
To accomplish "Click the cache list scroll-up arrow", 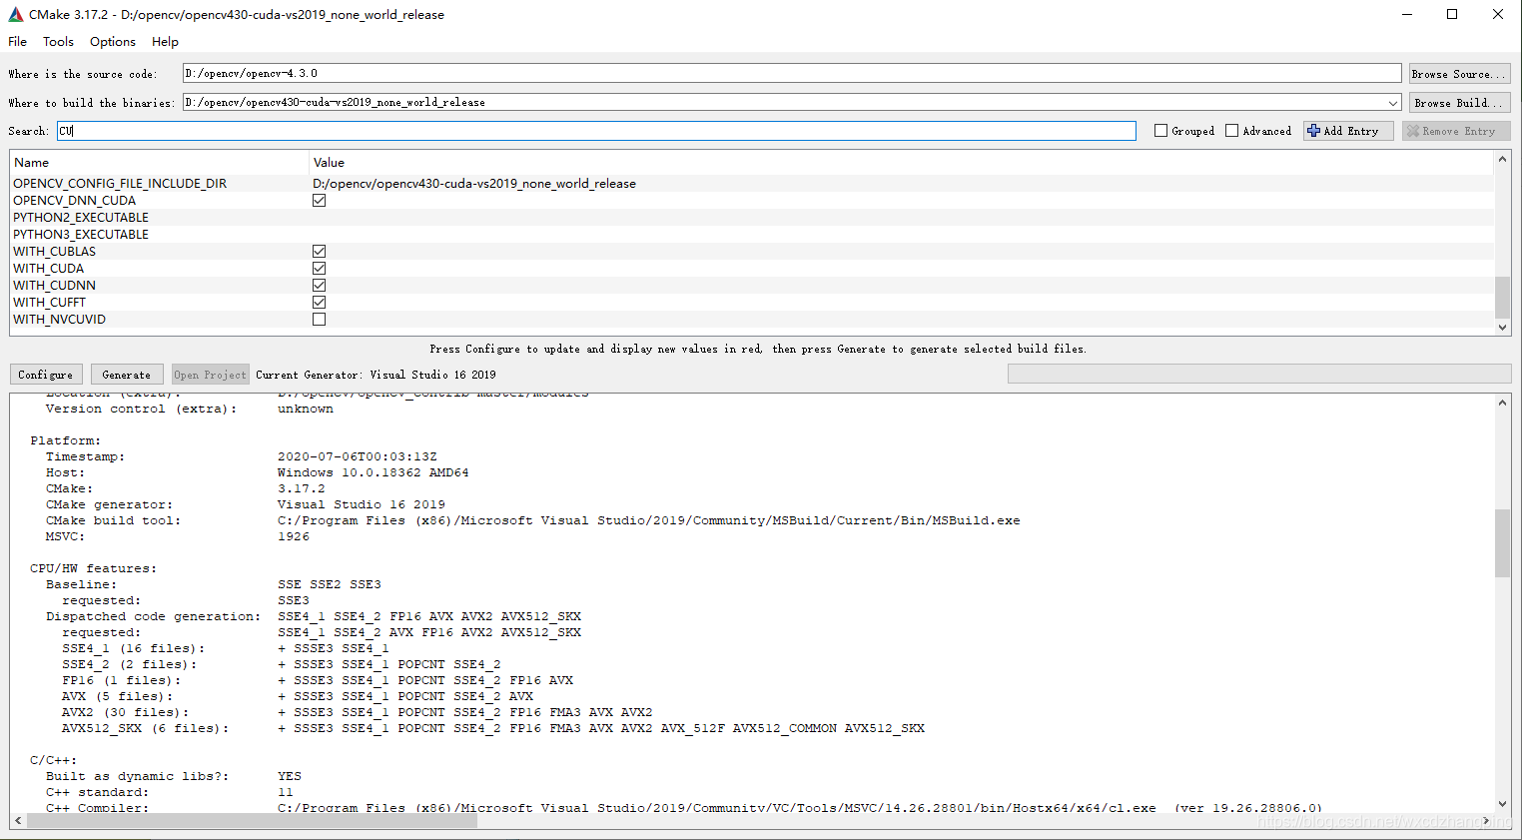I will click(1502, 159).
